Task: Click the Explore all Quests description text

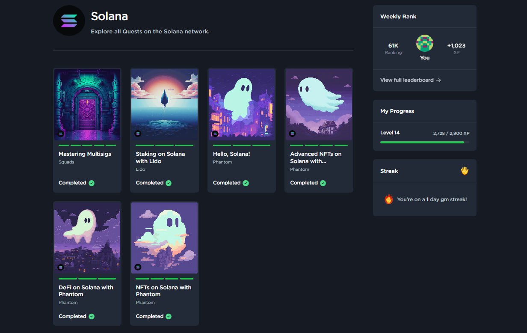Action: pyautogui.click(x=150, y=32)
